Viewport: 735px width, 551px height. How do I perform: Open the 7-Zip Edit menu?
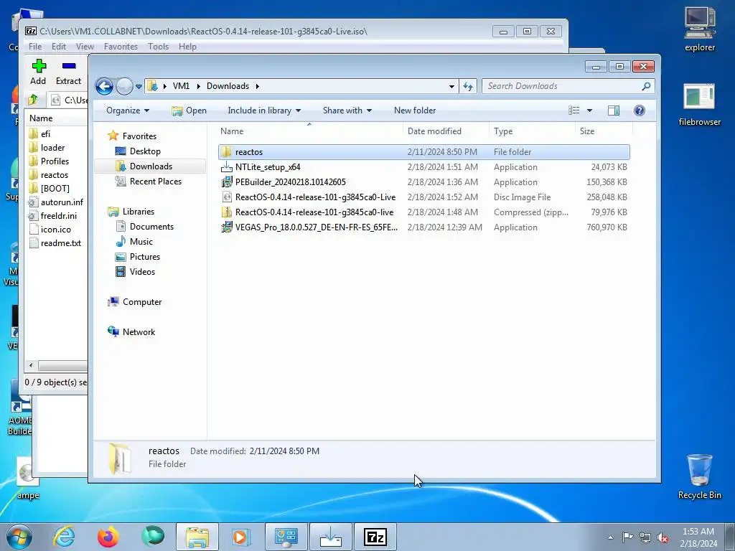pyautogui.click(x=59, y=47)
